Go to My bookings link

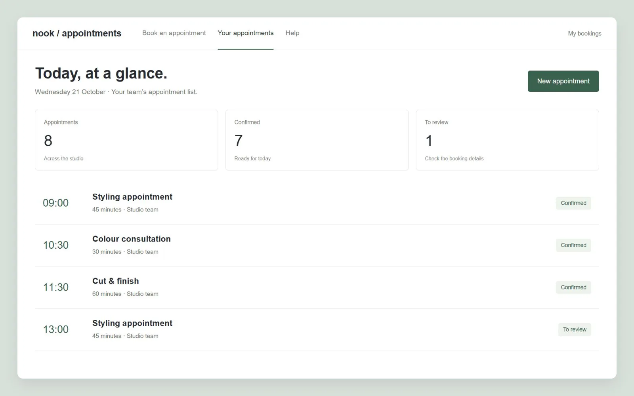point(584,34)
